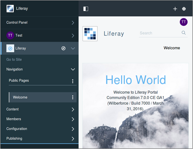Viewport: 193px width, 149px height.
Task: Collapse the Navigation section
Action: [73, 69]
